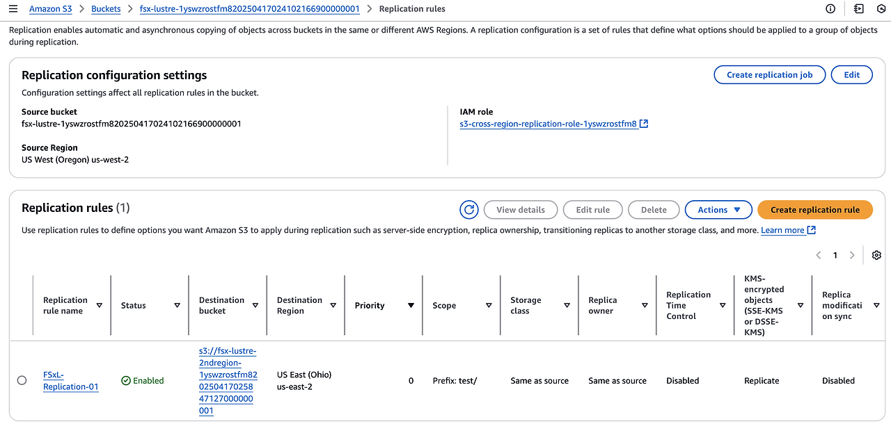Screen dimensions: 891x426
Task: Open fsx-lustre bucket breadcrumb link
Action: coord(249,9)
